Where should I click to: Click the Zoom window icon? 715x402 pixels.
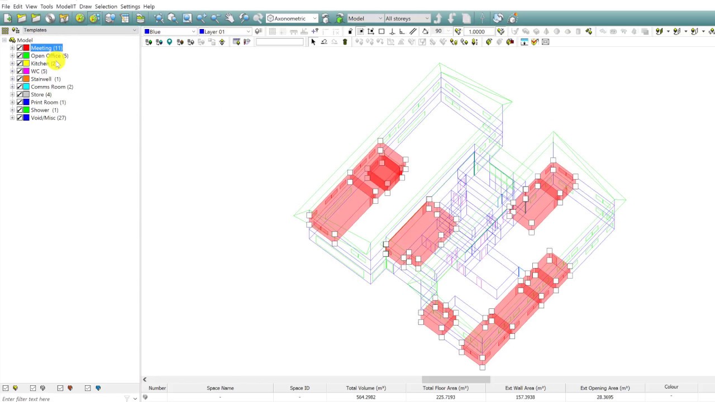187,18
